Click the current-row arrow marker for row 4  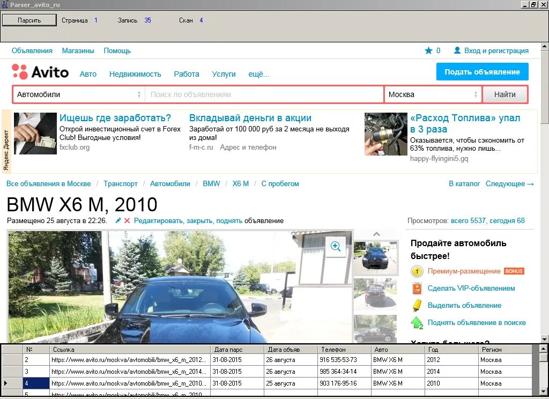tap(5, 383)
